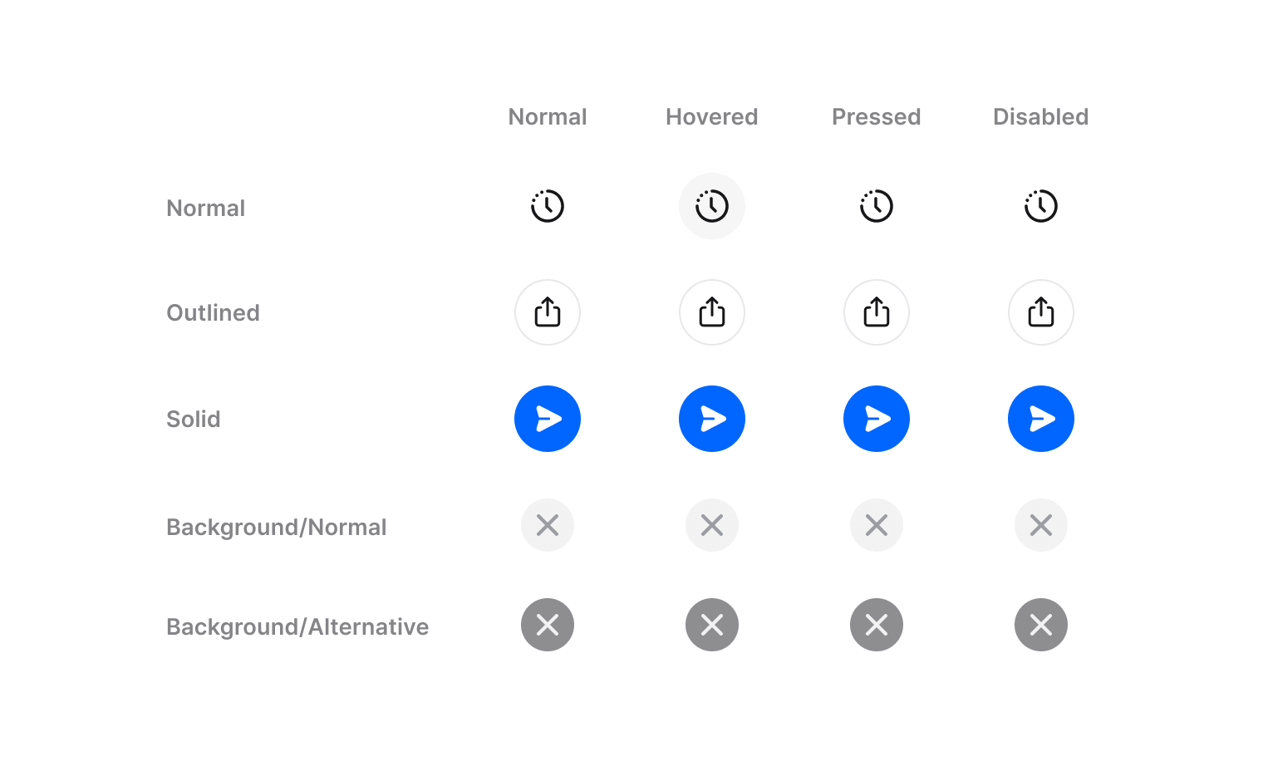Click dark gray close button under Pressed
The width and height of the screenshot is (1263, 761).
[877, 625]
